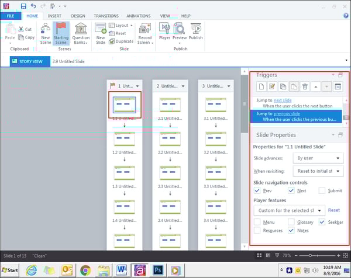Enable the Resources player feature
Screen dimensions: 351x278
pyautogui.click(x=257, y=230)
